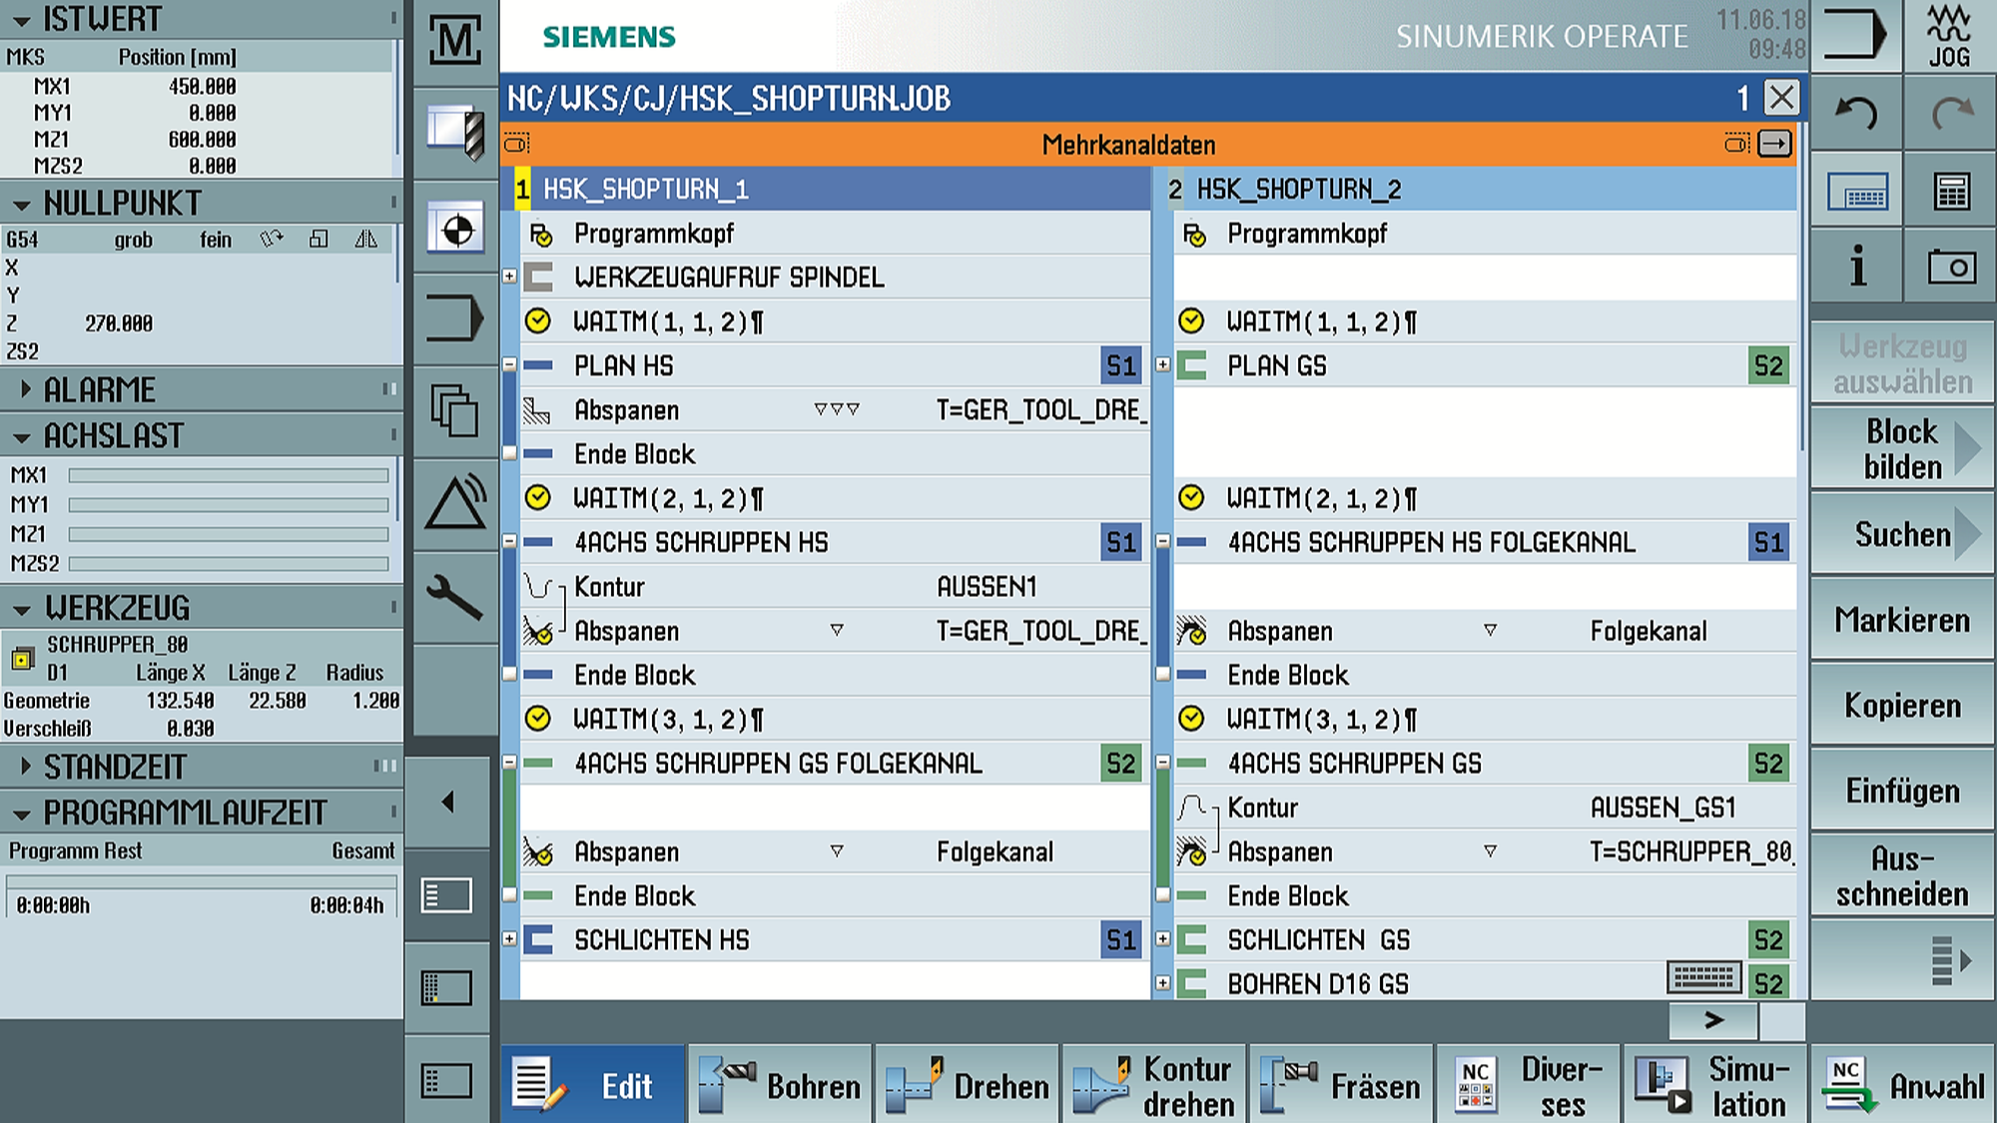Open the Diverses softkey menu

click(x=1529, y=1085)
